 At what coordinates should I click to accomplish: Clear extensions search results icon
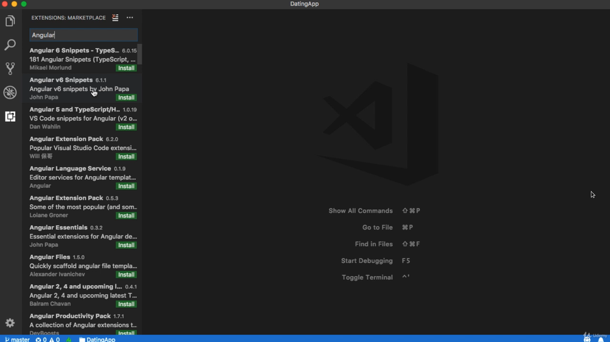tap(115, 18)
